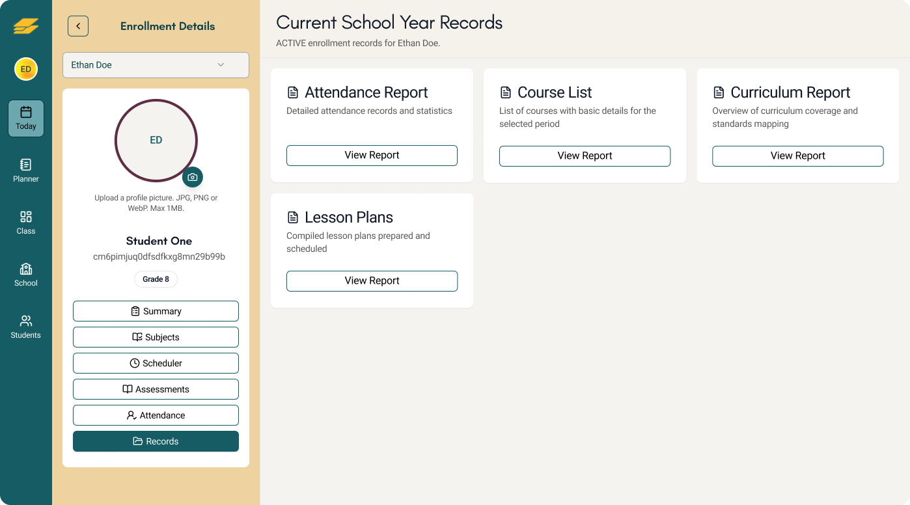This screenshot has width=910, height=505.
Task: Expand the student list using the chevron
Action: click(x=221, y=65)
